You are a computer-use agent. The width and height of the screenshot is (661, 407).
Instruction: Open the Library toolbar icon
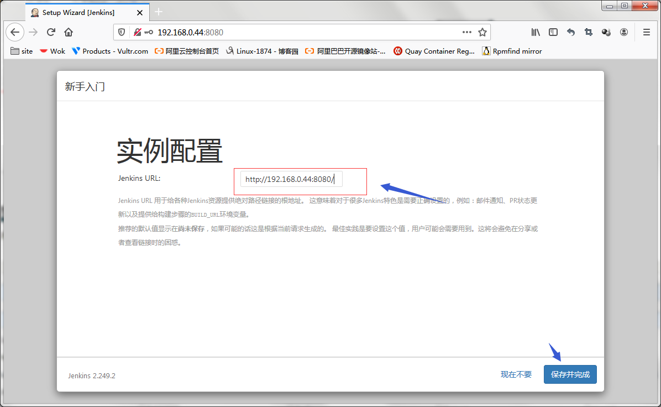pos(536,32)
